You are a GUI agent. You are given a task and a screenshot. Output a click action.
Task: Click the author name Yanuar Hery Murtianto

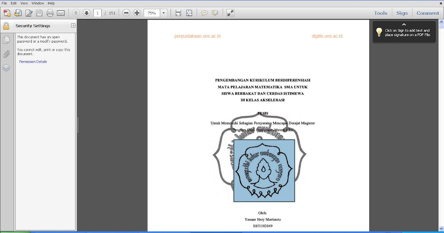263,219
